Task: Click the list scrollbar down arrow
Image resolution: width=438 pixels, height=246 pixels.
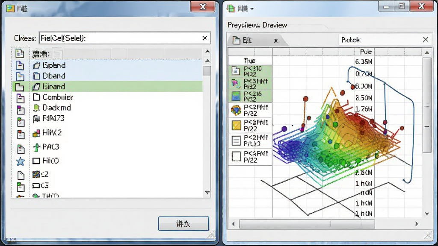Action: coord(207,193)
